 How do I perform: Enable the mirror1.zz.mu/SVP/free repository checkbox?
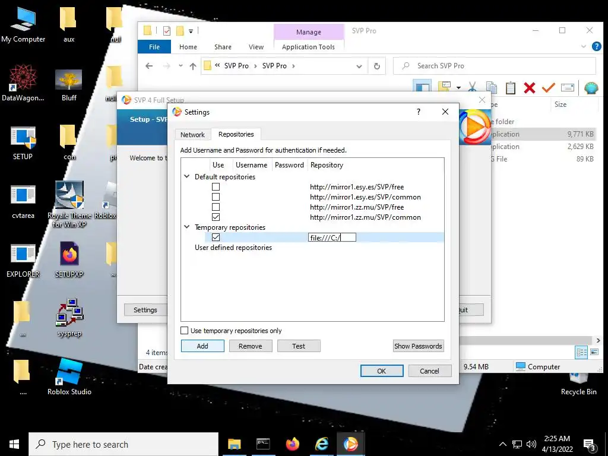coord(216,207)
